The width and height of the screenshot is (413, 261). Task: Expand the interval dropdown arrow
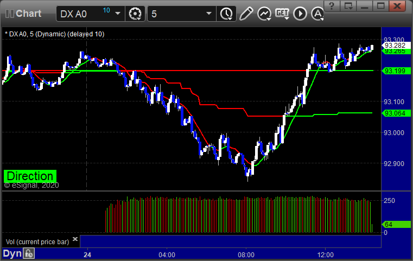[x=209, y=14]
